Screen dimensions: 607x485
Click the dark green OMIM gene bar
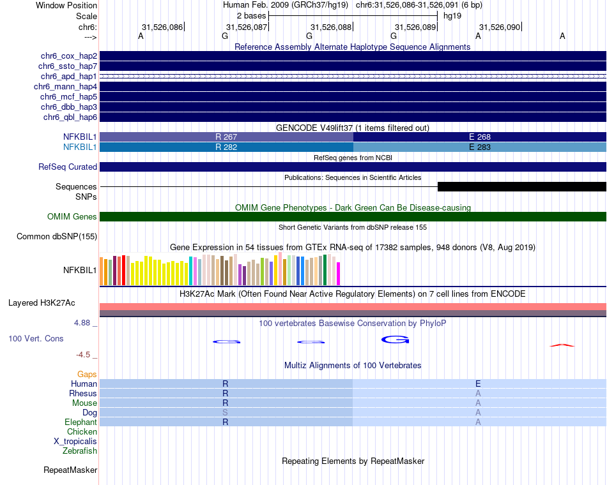point(353,216)
